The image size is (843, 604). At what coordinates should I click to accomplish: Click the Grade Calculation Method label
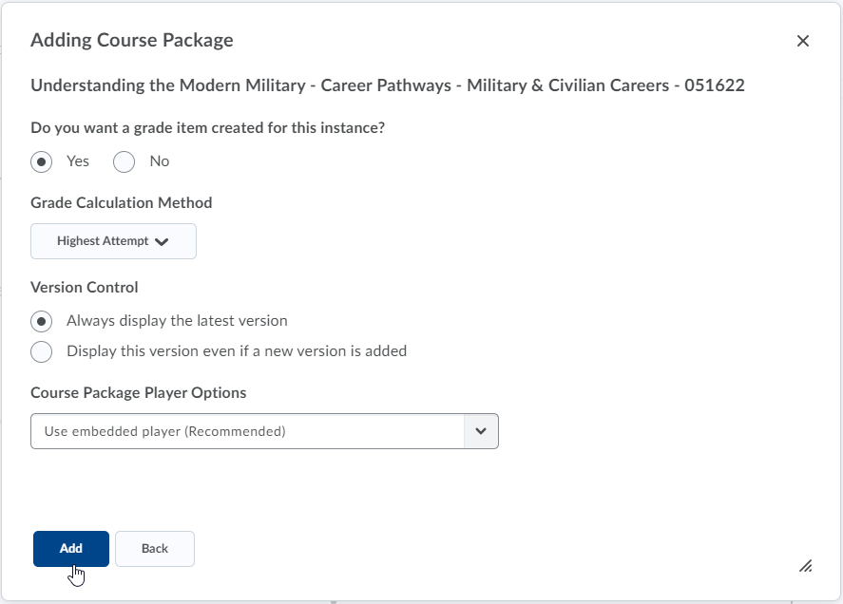122,202
